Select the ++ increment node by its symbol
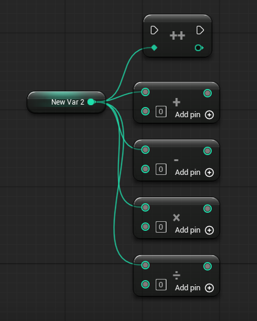The height and width of the screenshot is (321, 257). tap(178, 35)
